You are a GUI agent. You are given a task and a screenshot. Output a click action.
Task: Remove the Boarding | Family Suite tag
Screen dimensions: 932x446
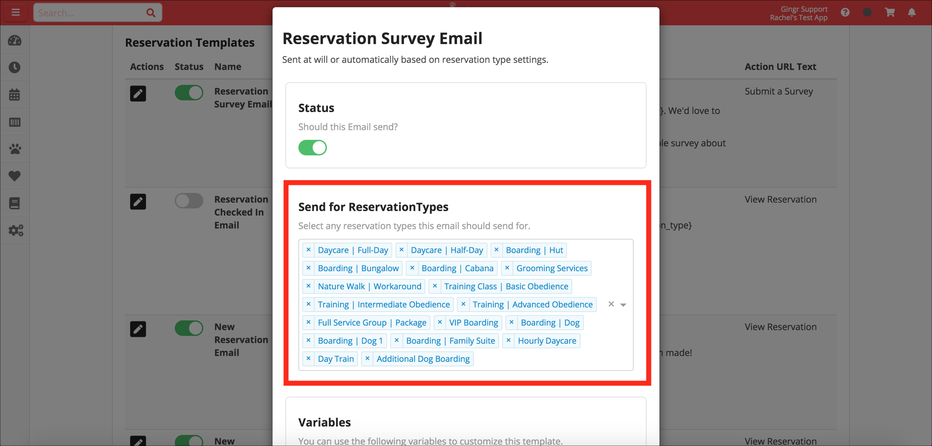[397, 341]
